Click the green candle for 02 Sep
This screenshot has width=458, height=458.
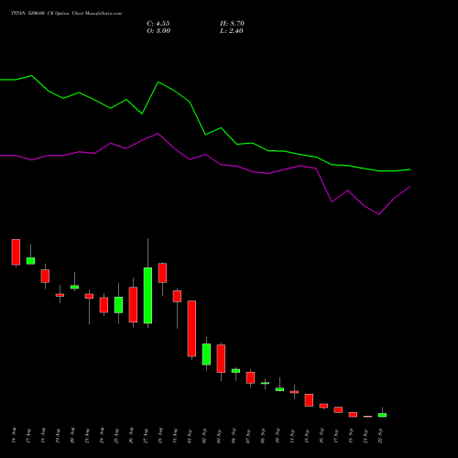206,354
